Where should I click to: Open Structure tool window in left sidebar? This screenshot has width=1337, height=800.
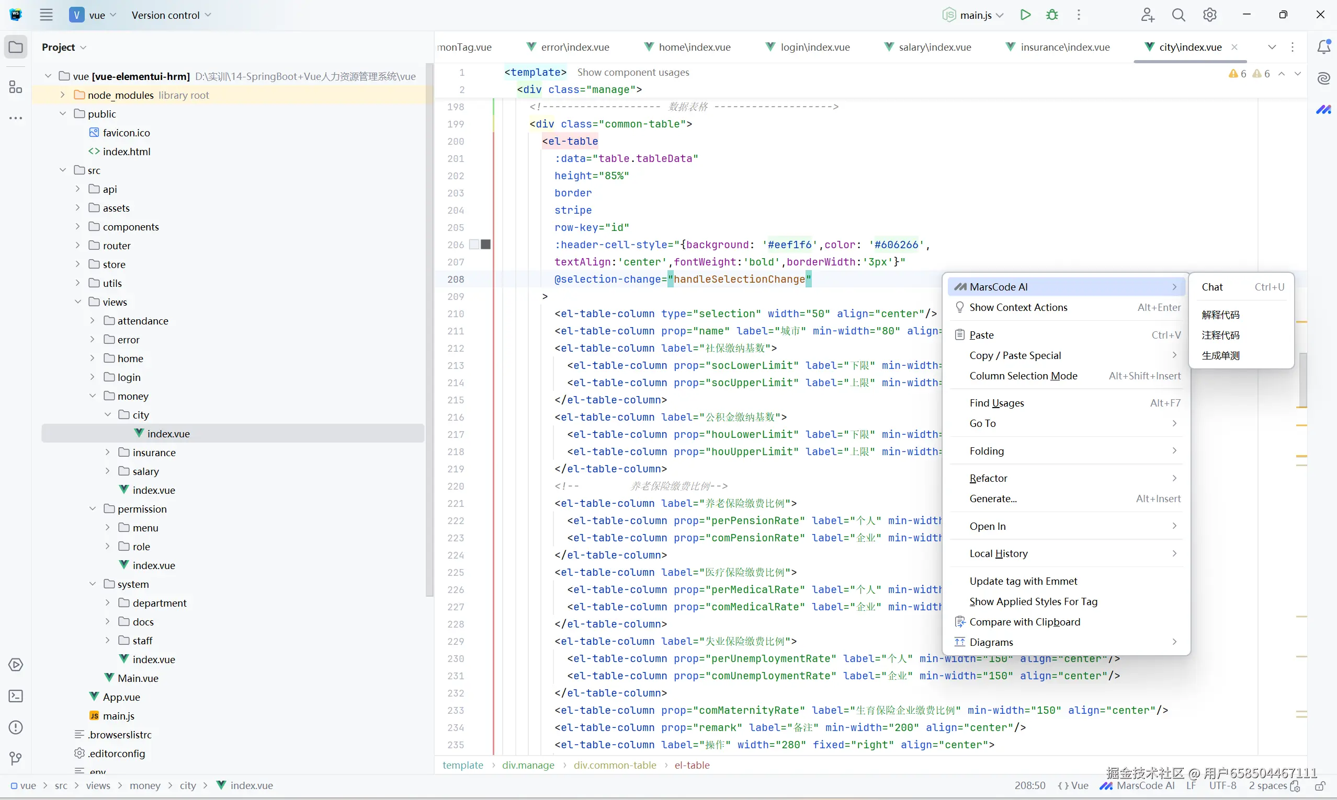point(16,87)
